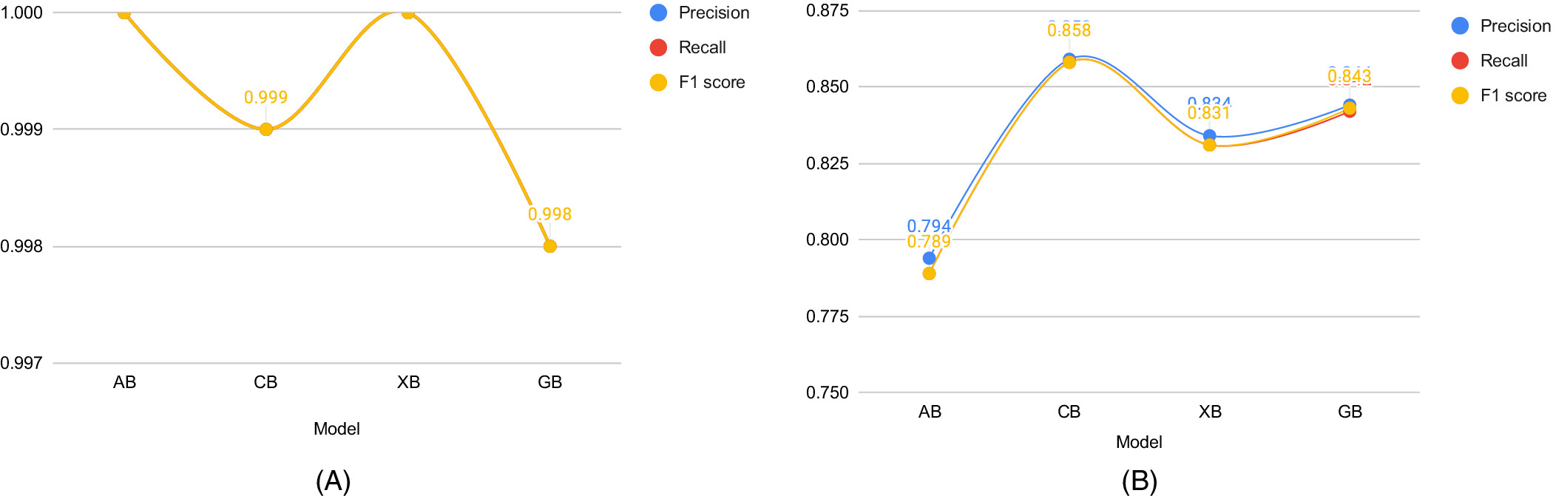Viewport: 1553px width, 496px height.
Task: Select the yellow AB F1 point in chart B
Action: pos(929,274)
